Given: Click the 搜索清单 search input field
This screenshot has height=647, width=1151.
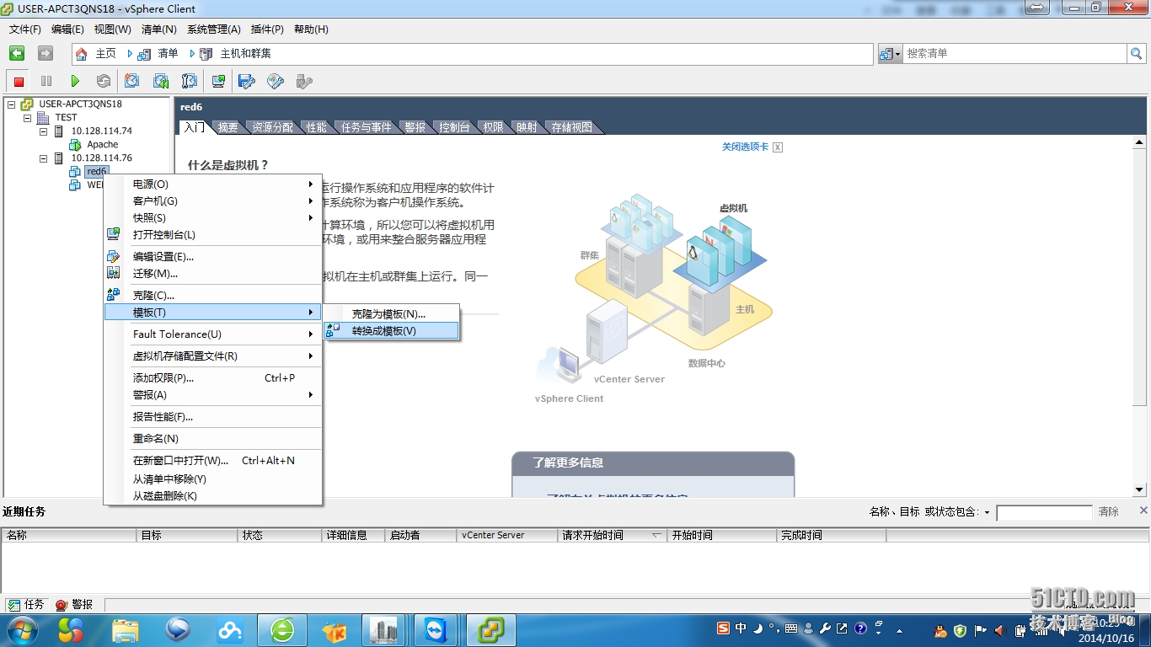Looking at the screenshot, I should point(1015,53).
